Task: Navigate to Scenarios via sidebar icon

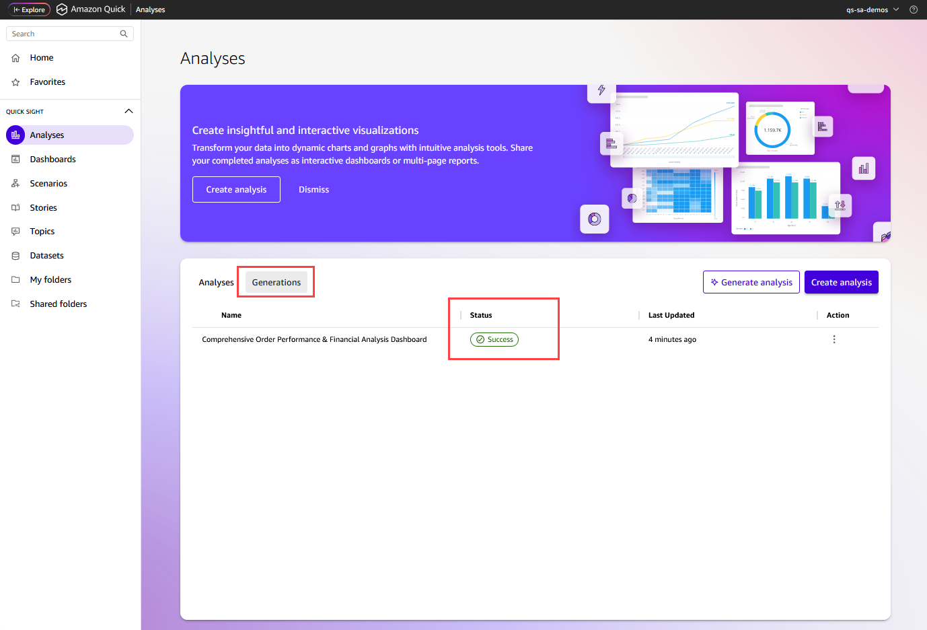Action: 47,183
